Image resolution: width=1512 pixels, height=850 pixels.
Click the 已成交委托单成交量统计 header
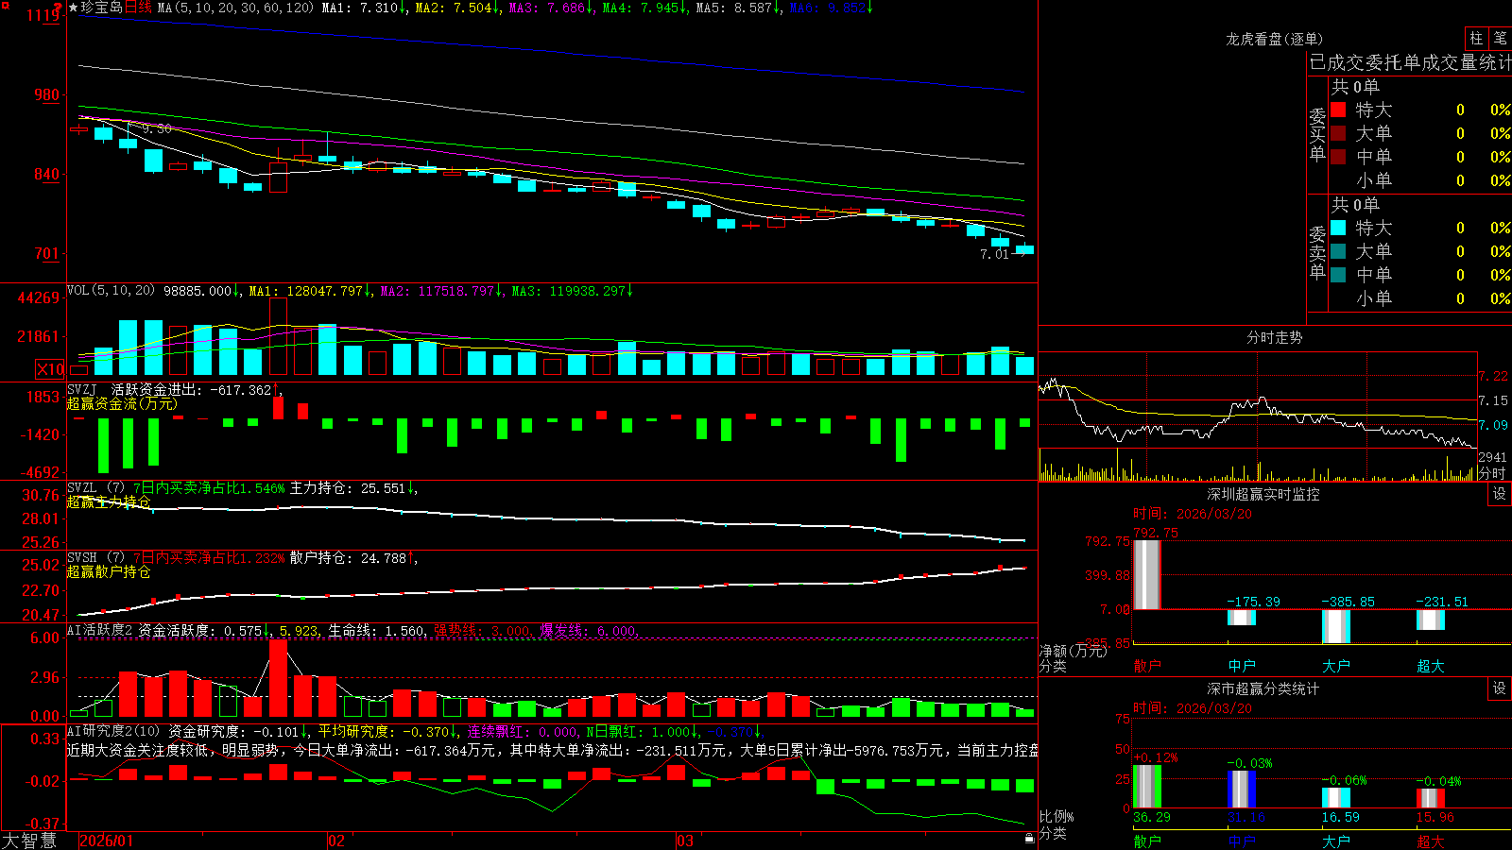[x=1410, y=62]
